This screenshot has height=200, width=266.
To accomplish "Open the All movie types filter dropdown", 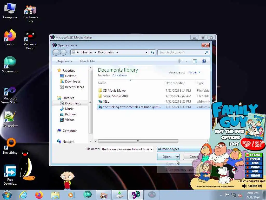I will tap(179, 149).
